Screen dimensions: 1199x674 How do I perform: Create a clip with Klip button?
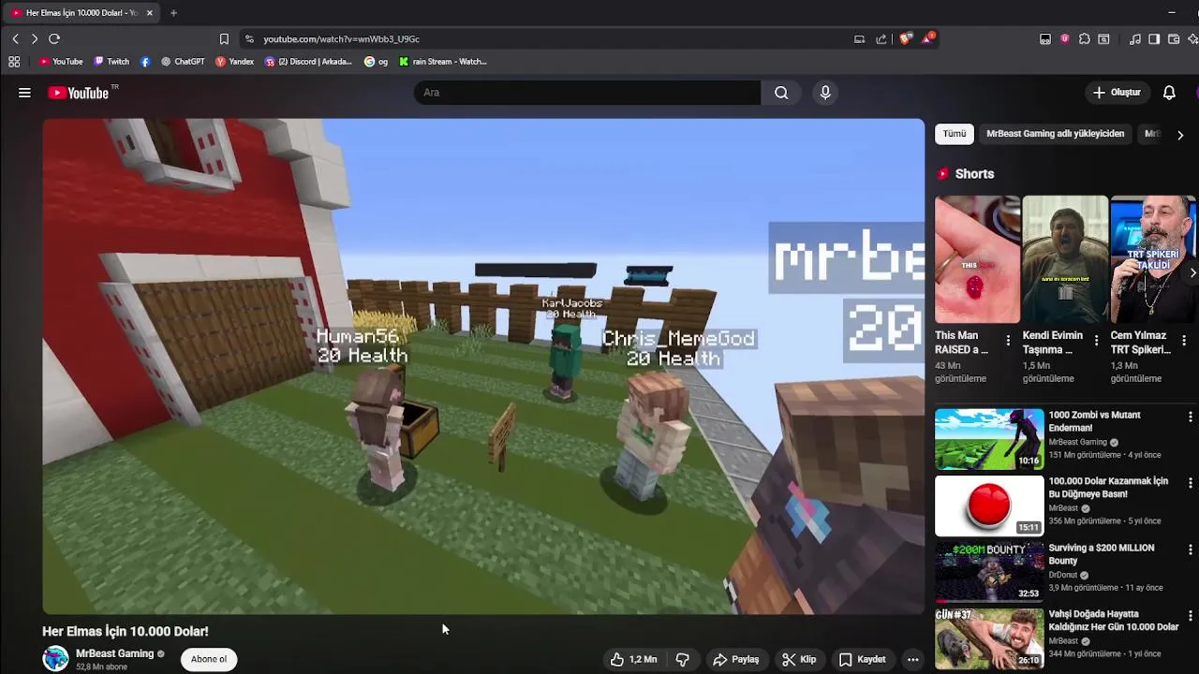[x=799, y=659]
